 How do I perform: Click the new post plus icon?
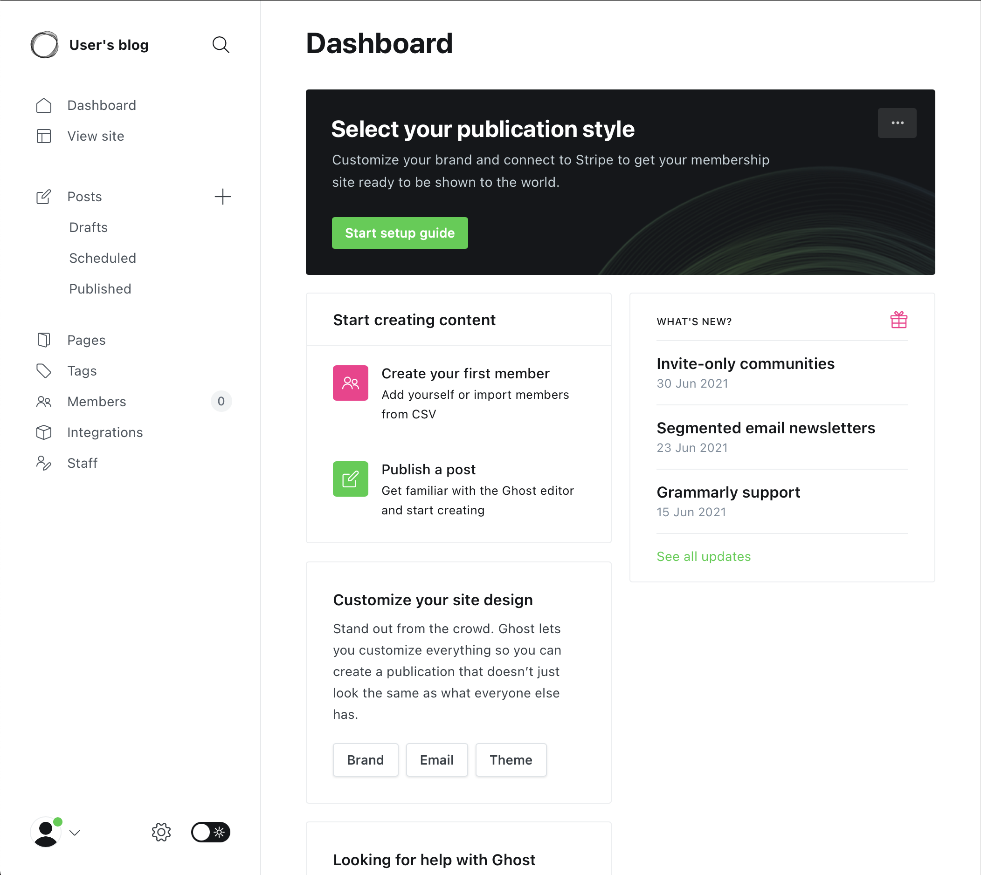222,197
